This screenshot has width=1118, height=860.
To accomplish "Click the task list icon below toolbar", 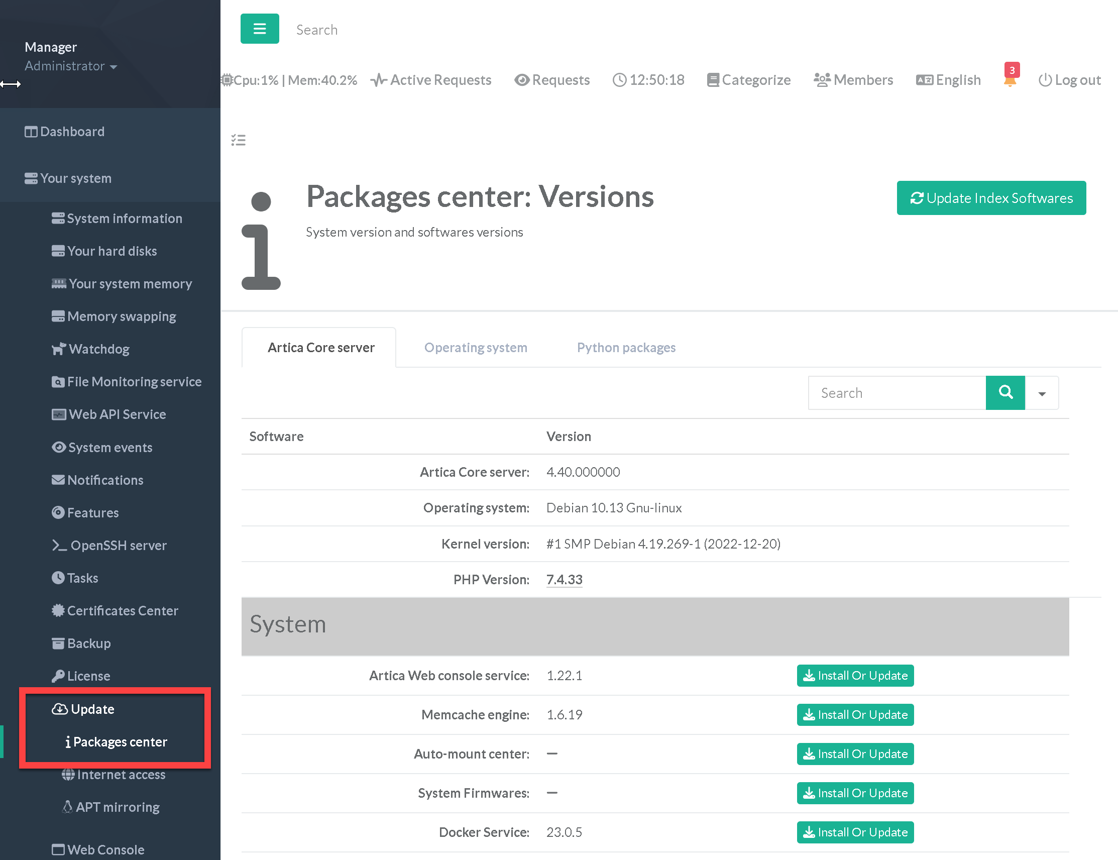I will [x=239, y=140].
